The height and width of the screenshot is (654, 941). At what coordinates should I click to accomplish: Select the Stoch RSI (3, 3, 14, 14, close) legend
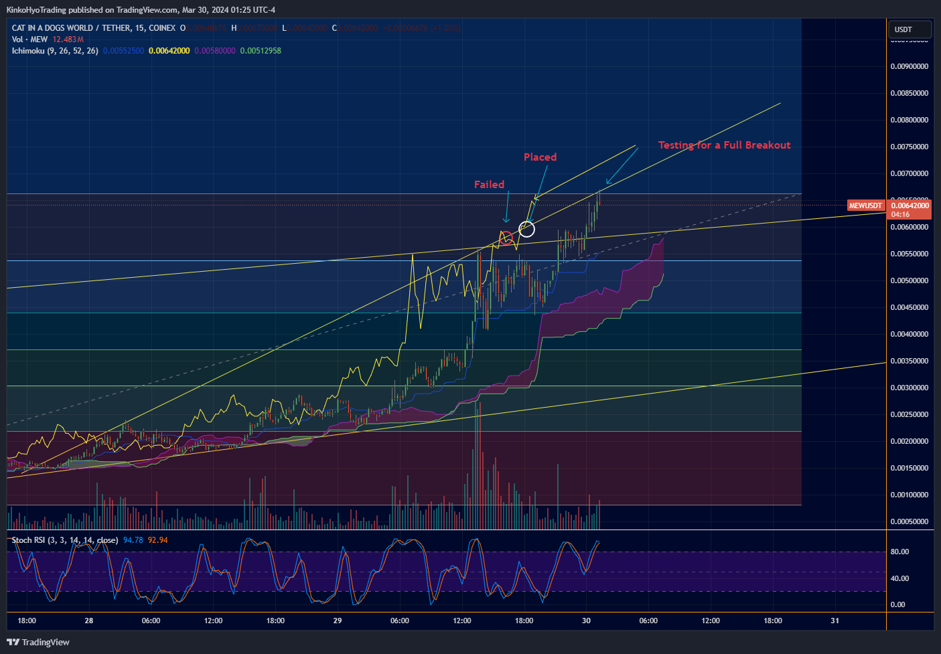pyautogui.click(x=65, y=540)
